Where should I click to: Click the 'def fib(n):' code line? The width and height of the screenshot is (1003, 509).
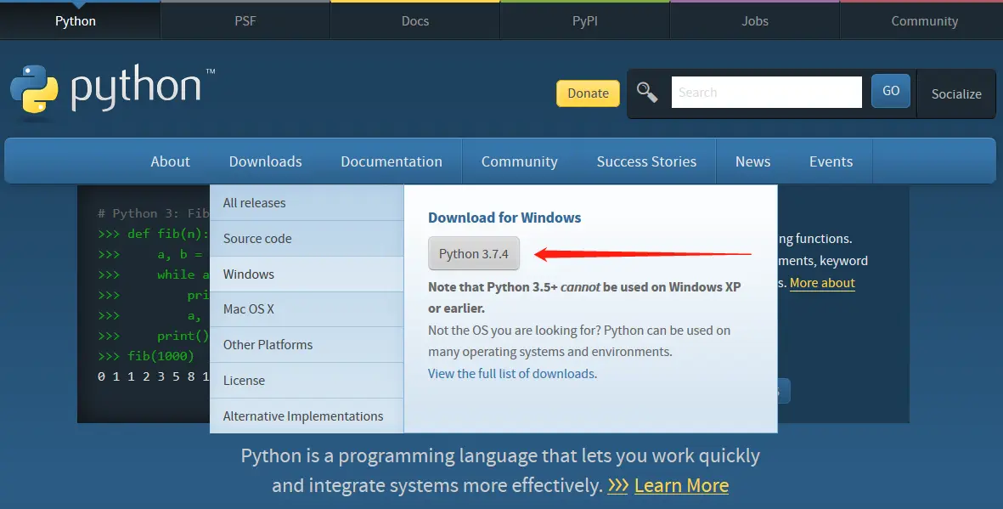click(x=154, y=234)
